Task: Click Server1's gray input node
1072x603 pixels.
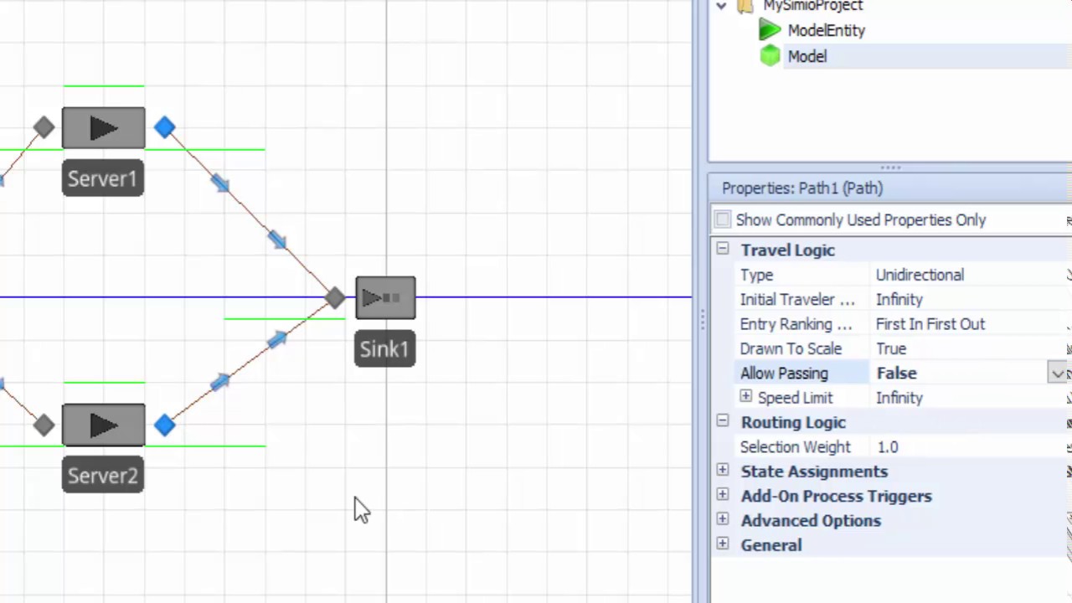Action: pyautogui.click(x=44, y=128)
